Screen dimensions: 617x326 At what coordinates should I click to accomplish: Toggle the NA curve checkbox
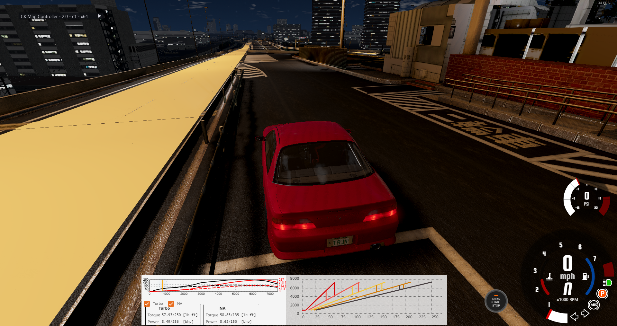[x=171, y=304]
